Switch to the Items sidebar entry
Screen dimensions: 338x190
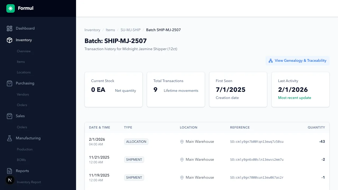pos(21,61)
